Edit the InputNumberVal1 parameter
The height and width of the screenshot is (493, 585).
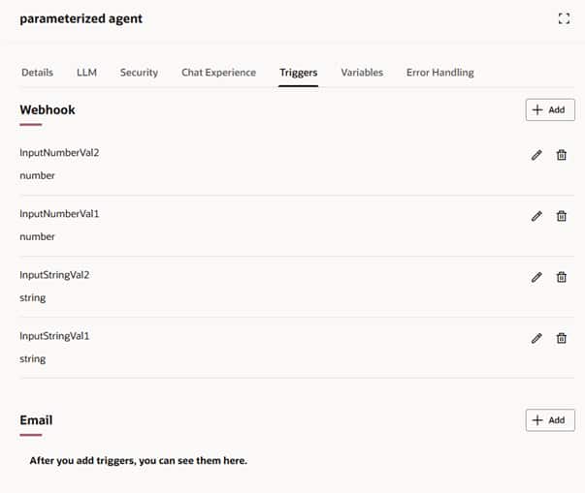coord(536,216)
